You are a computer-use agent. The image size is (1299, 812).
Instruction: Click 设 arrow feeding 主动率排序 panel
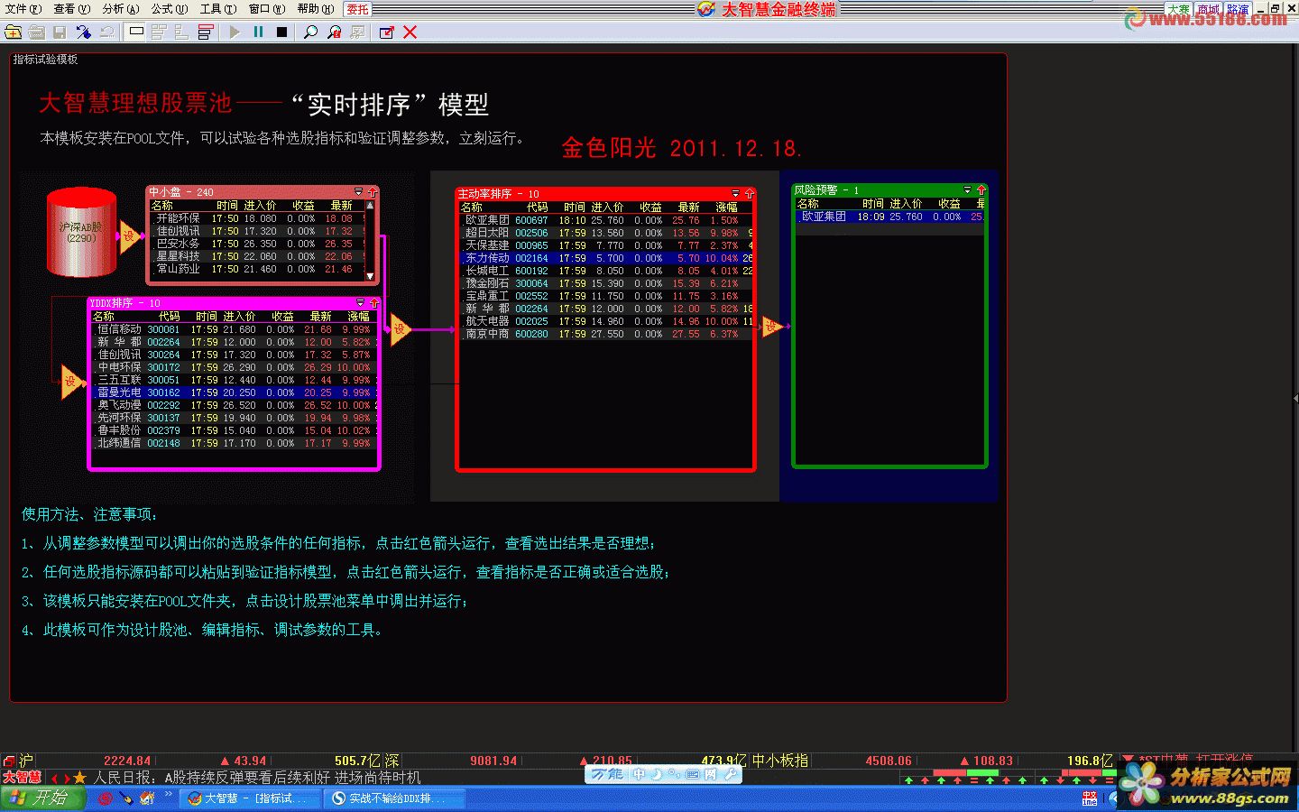[401, 329]
